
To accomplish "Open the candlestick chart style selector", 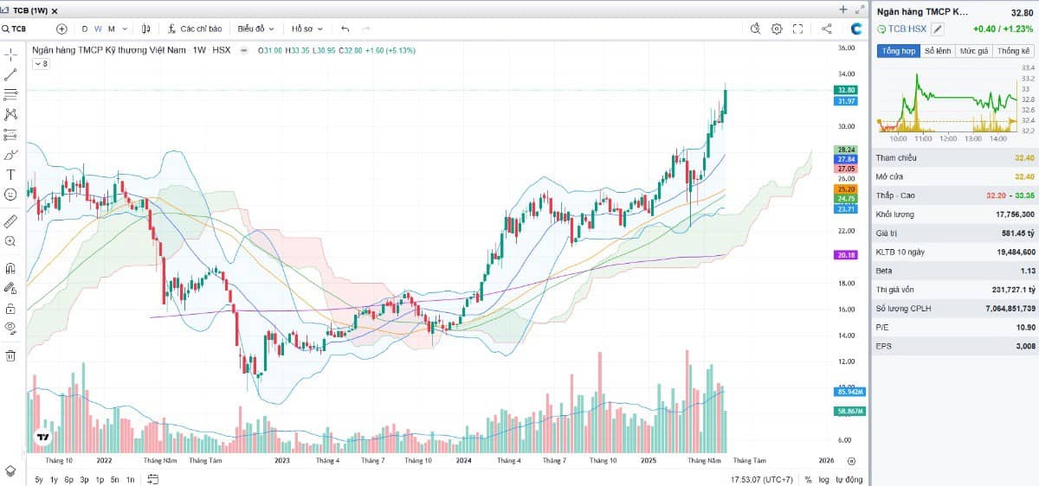I will 145,29.
